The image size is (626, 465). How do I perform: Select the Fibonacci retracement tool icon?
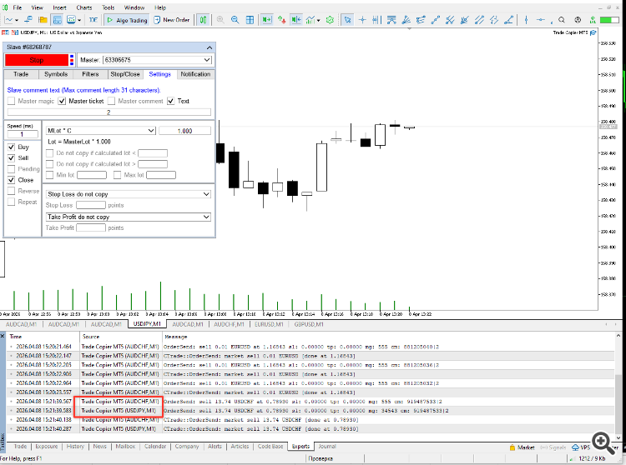pyautogui.click(x=391, y=19)
